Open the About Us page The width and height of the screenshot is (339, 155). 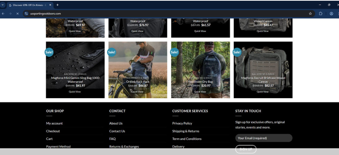116,123
